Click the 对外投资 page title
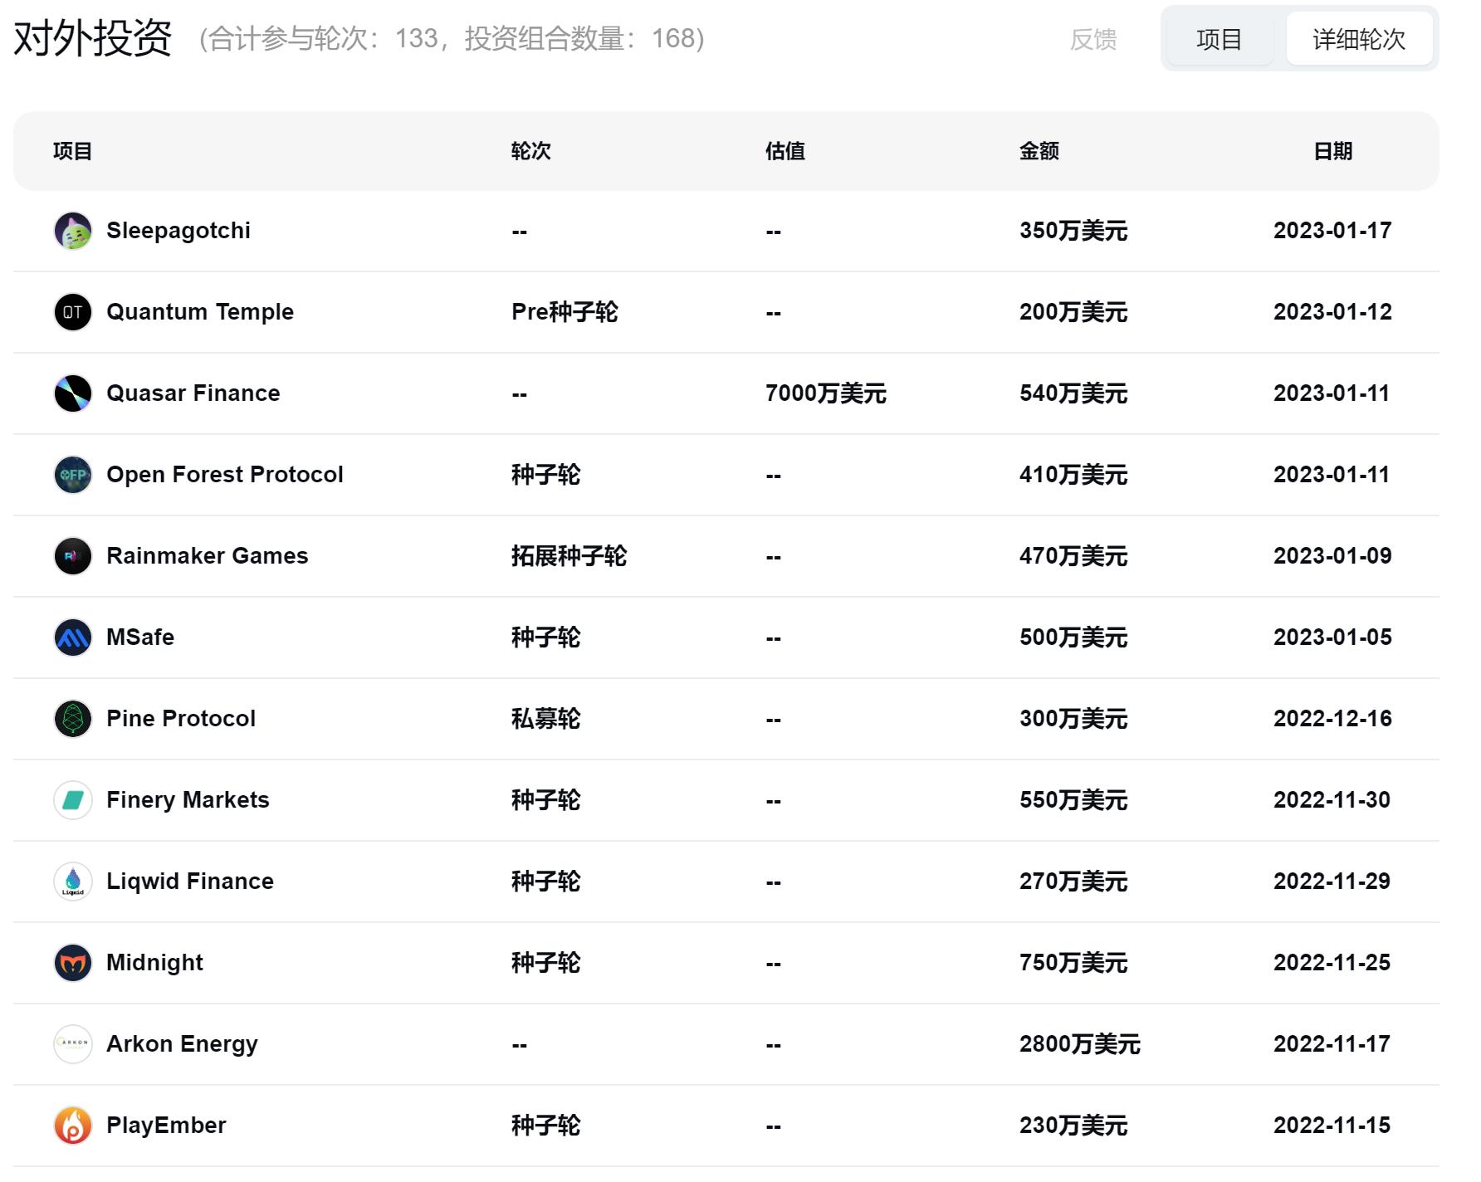The width and height of the screenshot is (1481, 1182). [91, 37]
